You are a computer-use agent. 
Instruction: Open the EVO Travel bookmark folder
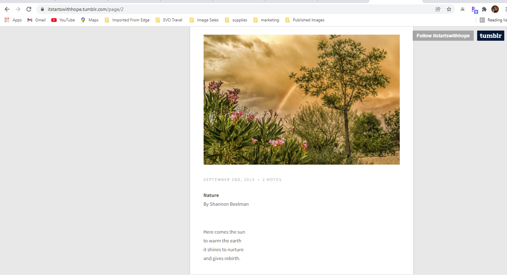point(169,20)
